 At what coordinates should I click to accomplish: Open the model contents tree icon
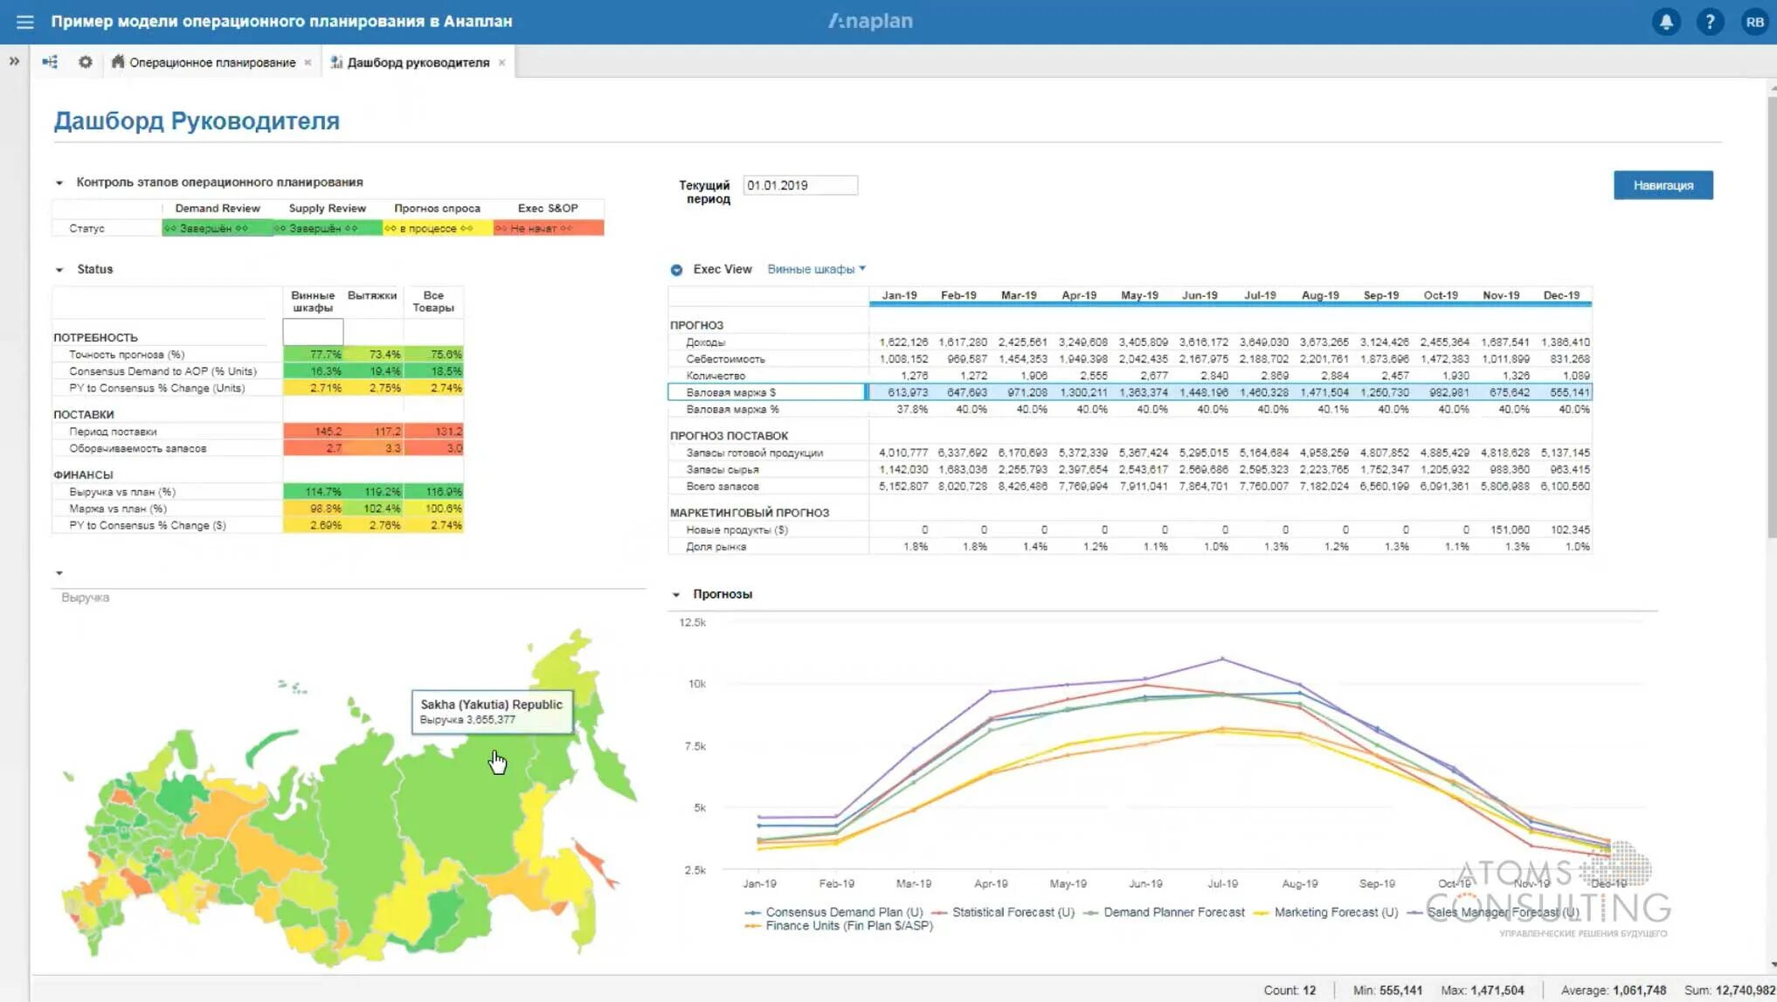click(50, 62)
